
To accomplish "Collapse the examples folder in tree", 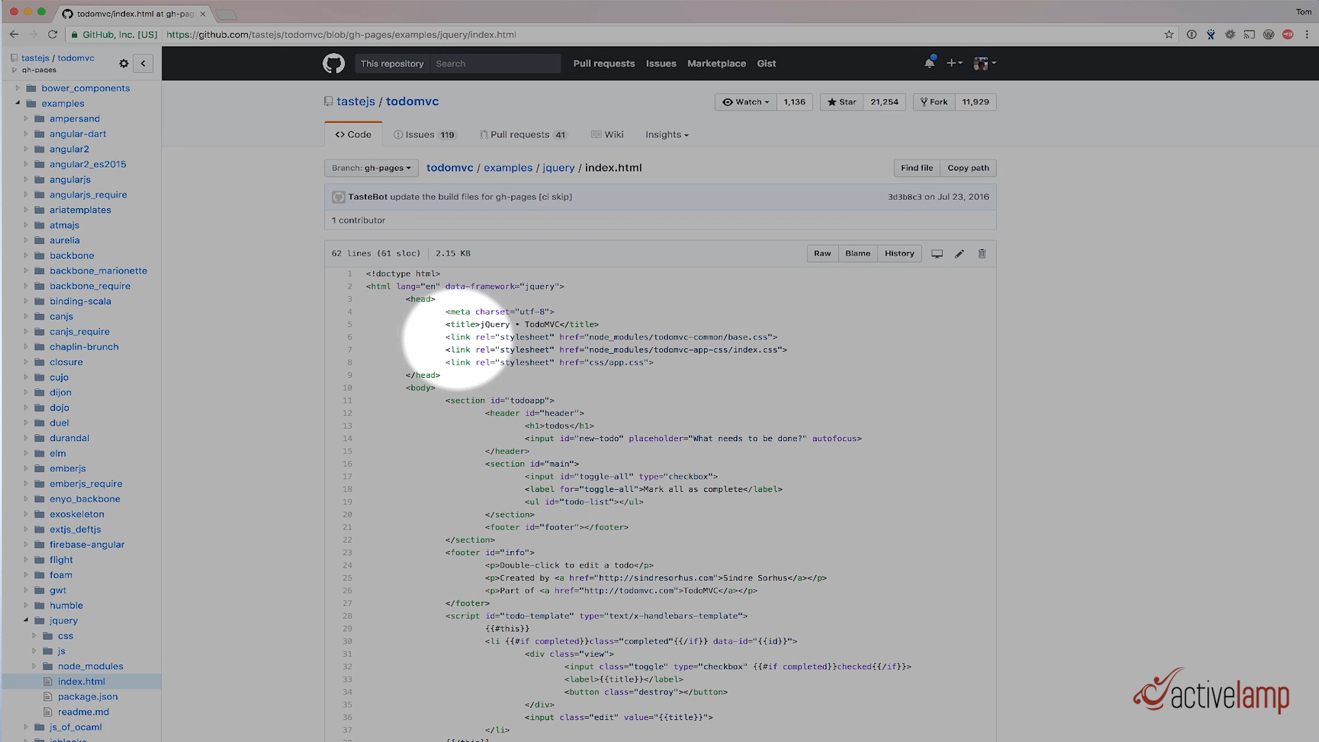I will coord(18,103).
